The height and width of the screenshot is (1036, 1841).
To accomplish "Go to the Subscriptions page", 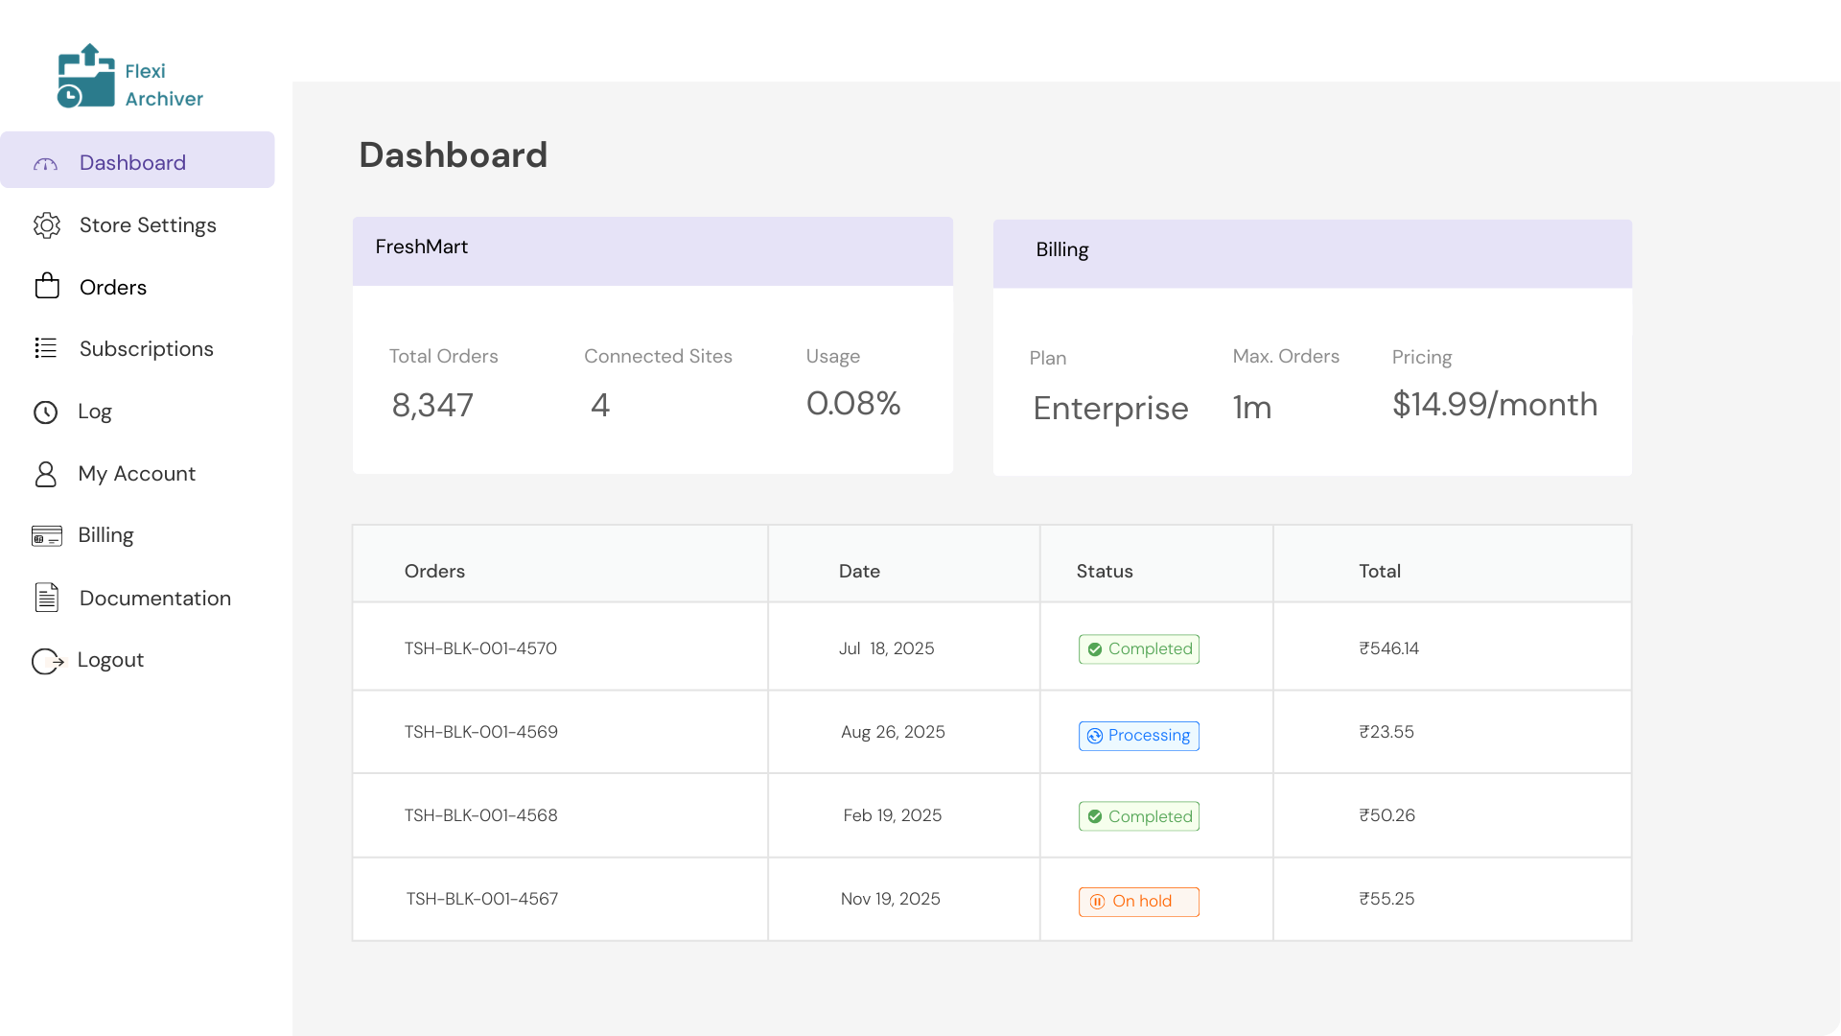I will tap(146, 349).
